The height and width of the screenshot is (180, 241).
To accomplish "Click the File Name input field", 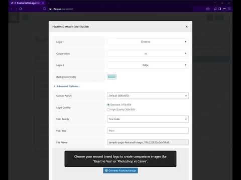I will pyautogui.click(x=148, y=142).
